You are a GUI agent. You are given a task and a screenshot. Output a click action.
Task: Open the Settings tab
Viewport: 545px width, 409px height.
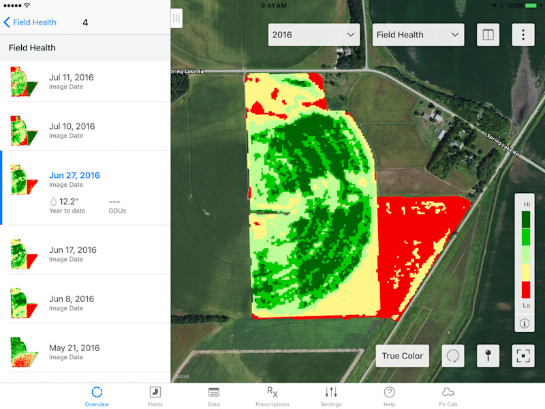click(331, 396)
